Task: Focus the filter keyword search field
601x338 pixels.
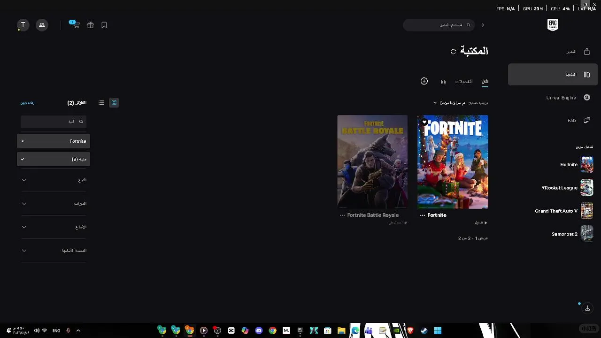Action: [53, 122]
